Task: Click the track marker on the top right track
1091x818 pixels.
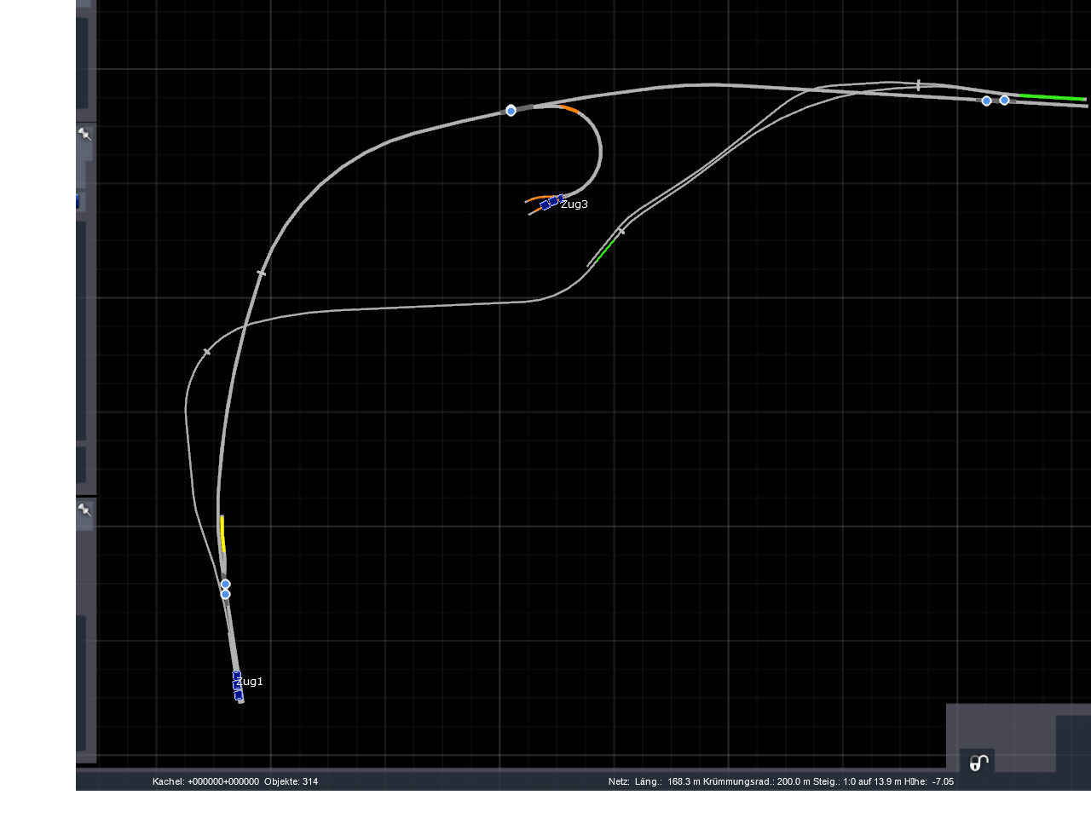Action: tap(918, 85)
